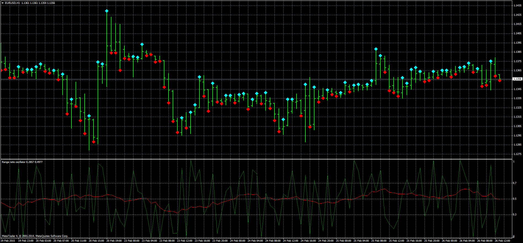
Task: Select the EURUSD,H1 chart title text
Action: pos(12,3)
